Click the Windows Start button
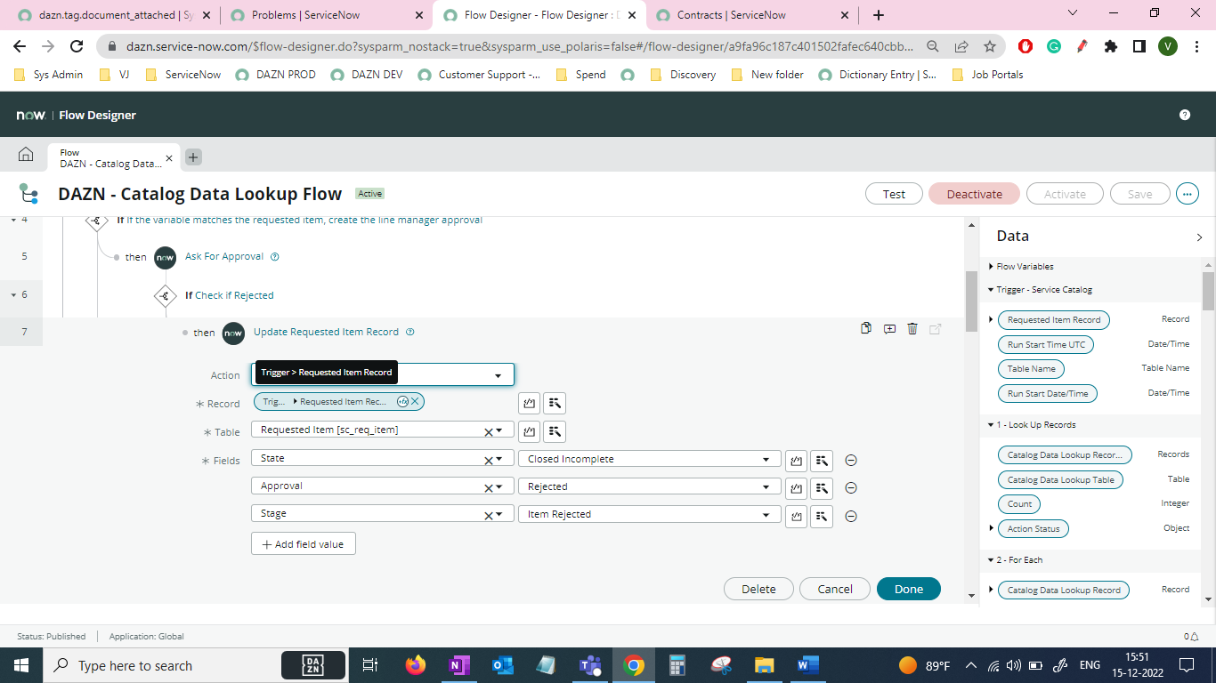 tap(21, 665)
